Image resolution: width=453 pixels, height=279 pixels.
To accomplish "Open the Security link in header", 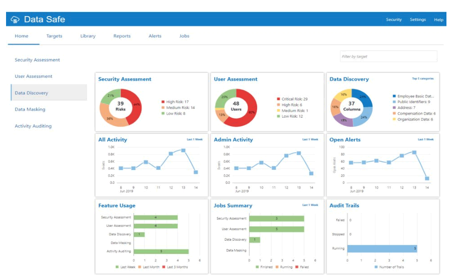I will tap(394, 20).
